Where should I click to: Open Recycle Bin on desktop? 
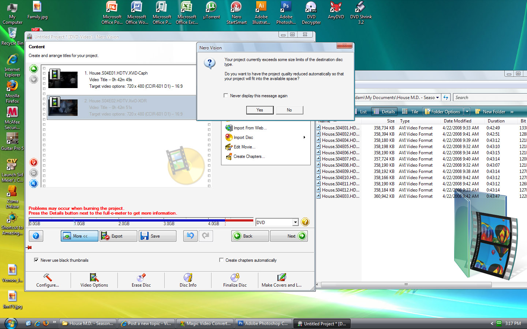[x=12, y=37]
